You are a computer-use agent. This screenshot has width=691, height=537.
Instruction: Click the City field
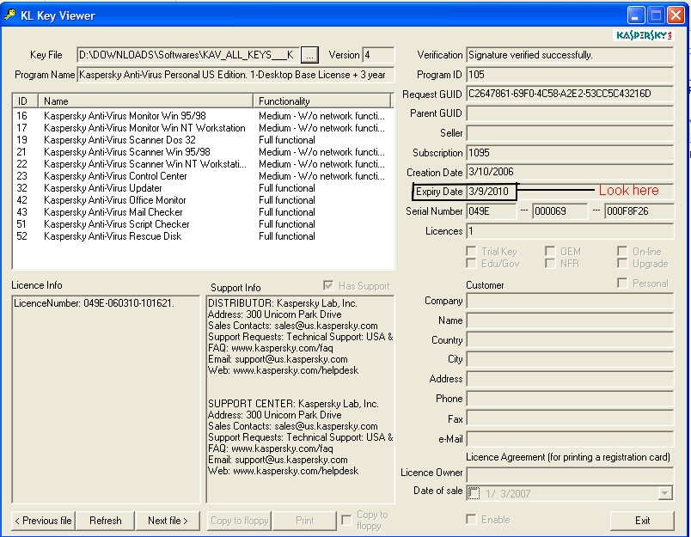click(570, 359)
